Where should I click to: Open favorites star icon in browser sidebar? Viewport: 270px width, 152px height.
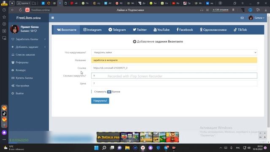click(4, 17)
